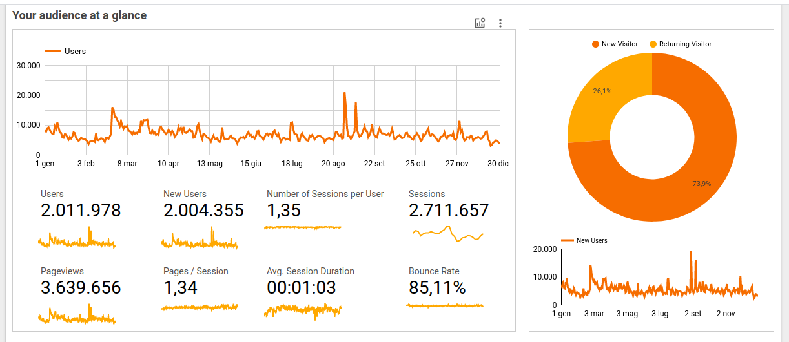Click the Avg. Session Duration value 00:01:03
This screenshot has height=342, width=789.
coord(302,288)
